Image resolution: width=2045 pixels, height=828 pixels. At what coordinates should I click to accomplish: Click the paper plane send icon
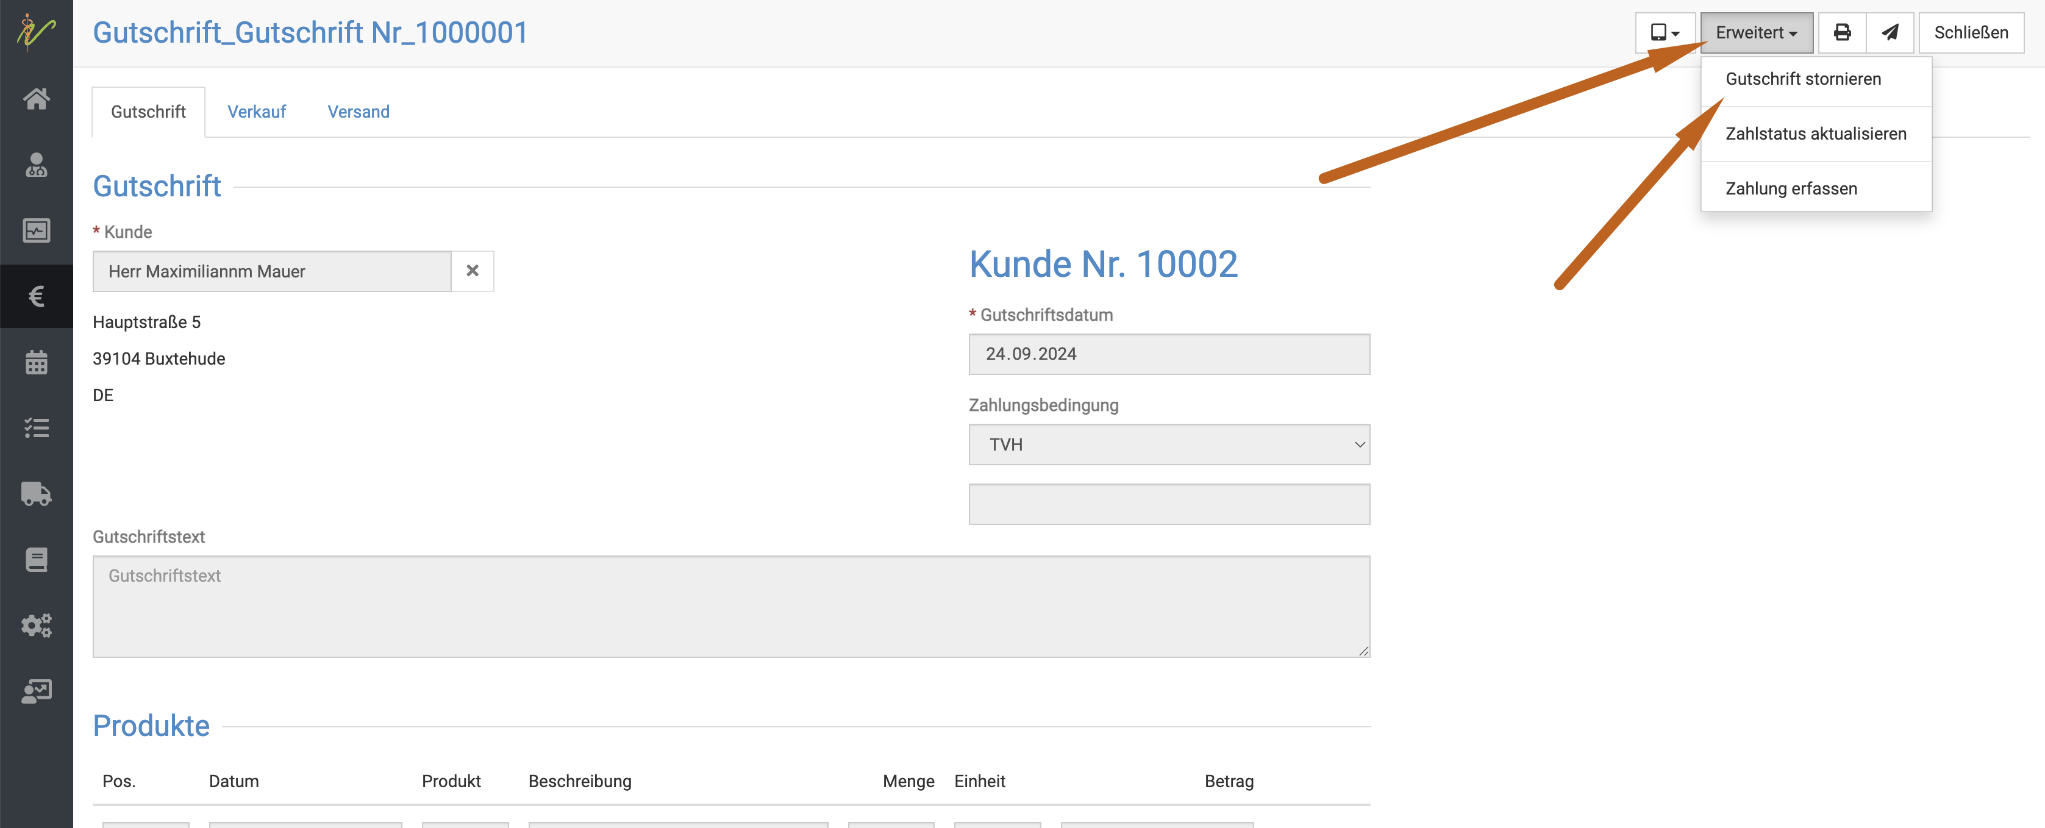click(x=1890, y=32)
